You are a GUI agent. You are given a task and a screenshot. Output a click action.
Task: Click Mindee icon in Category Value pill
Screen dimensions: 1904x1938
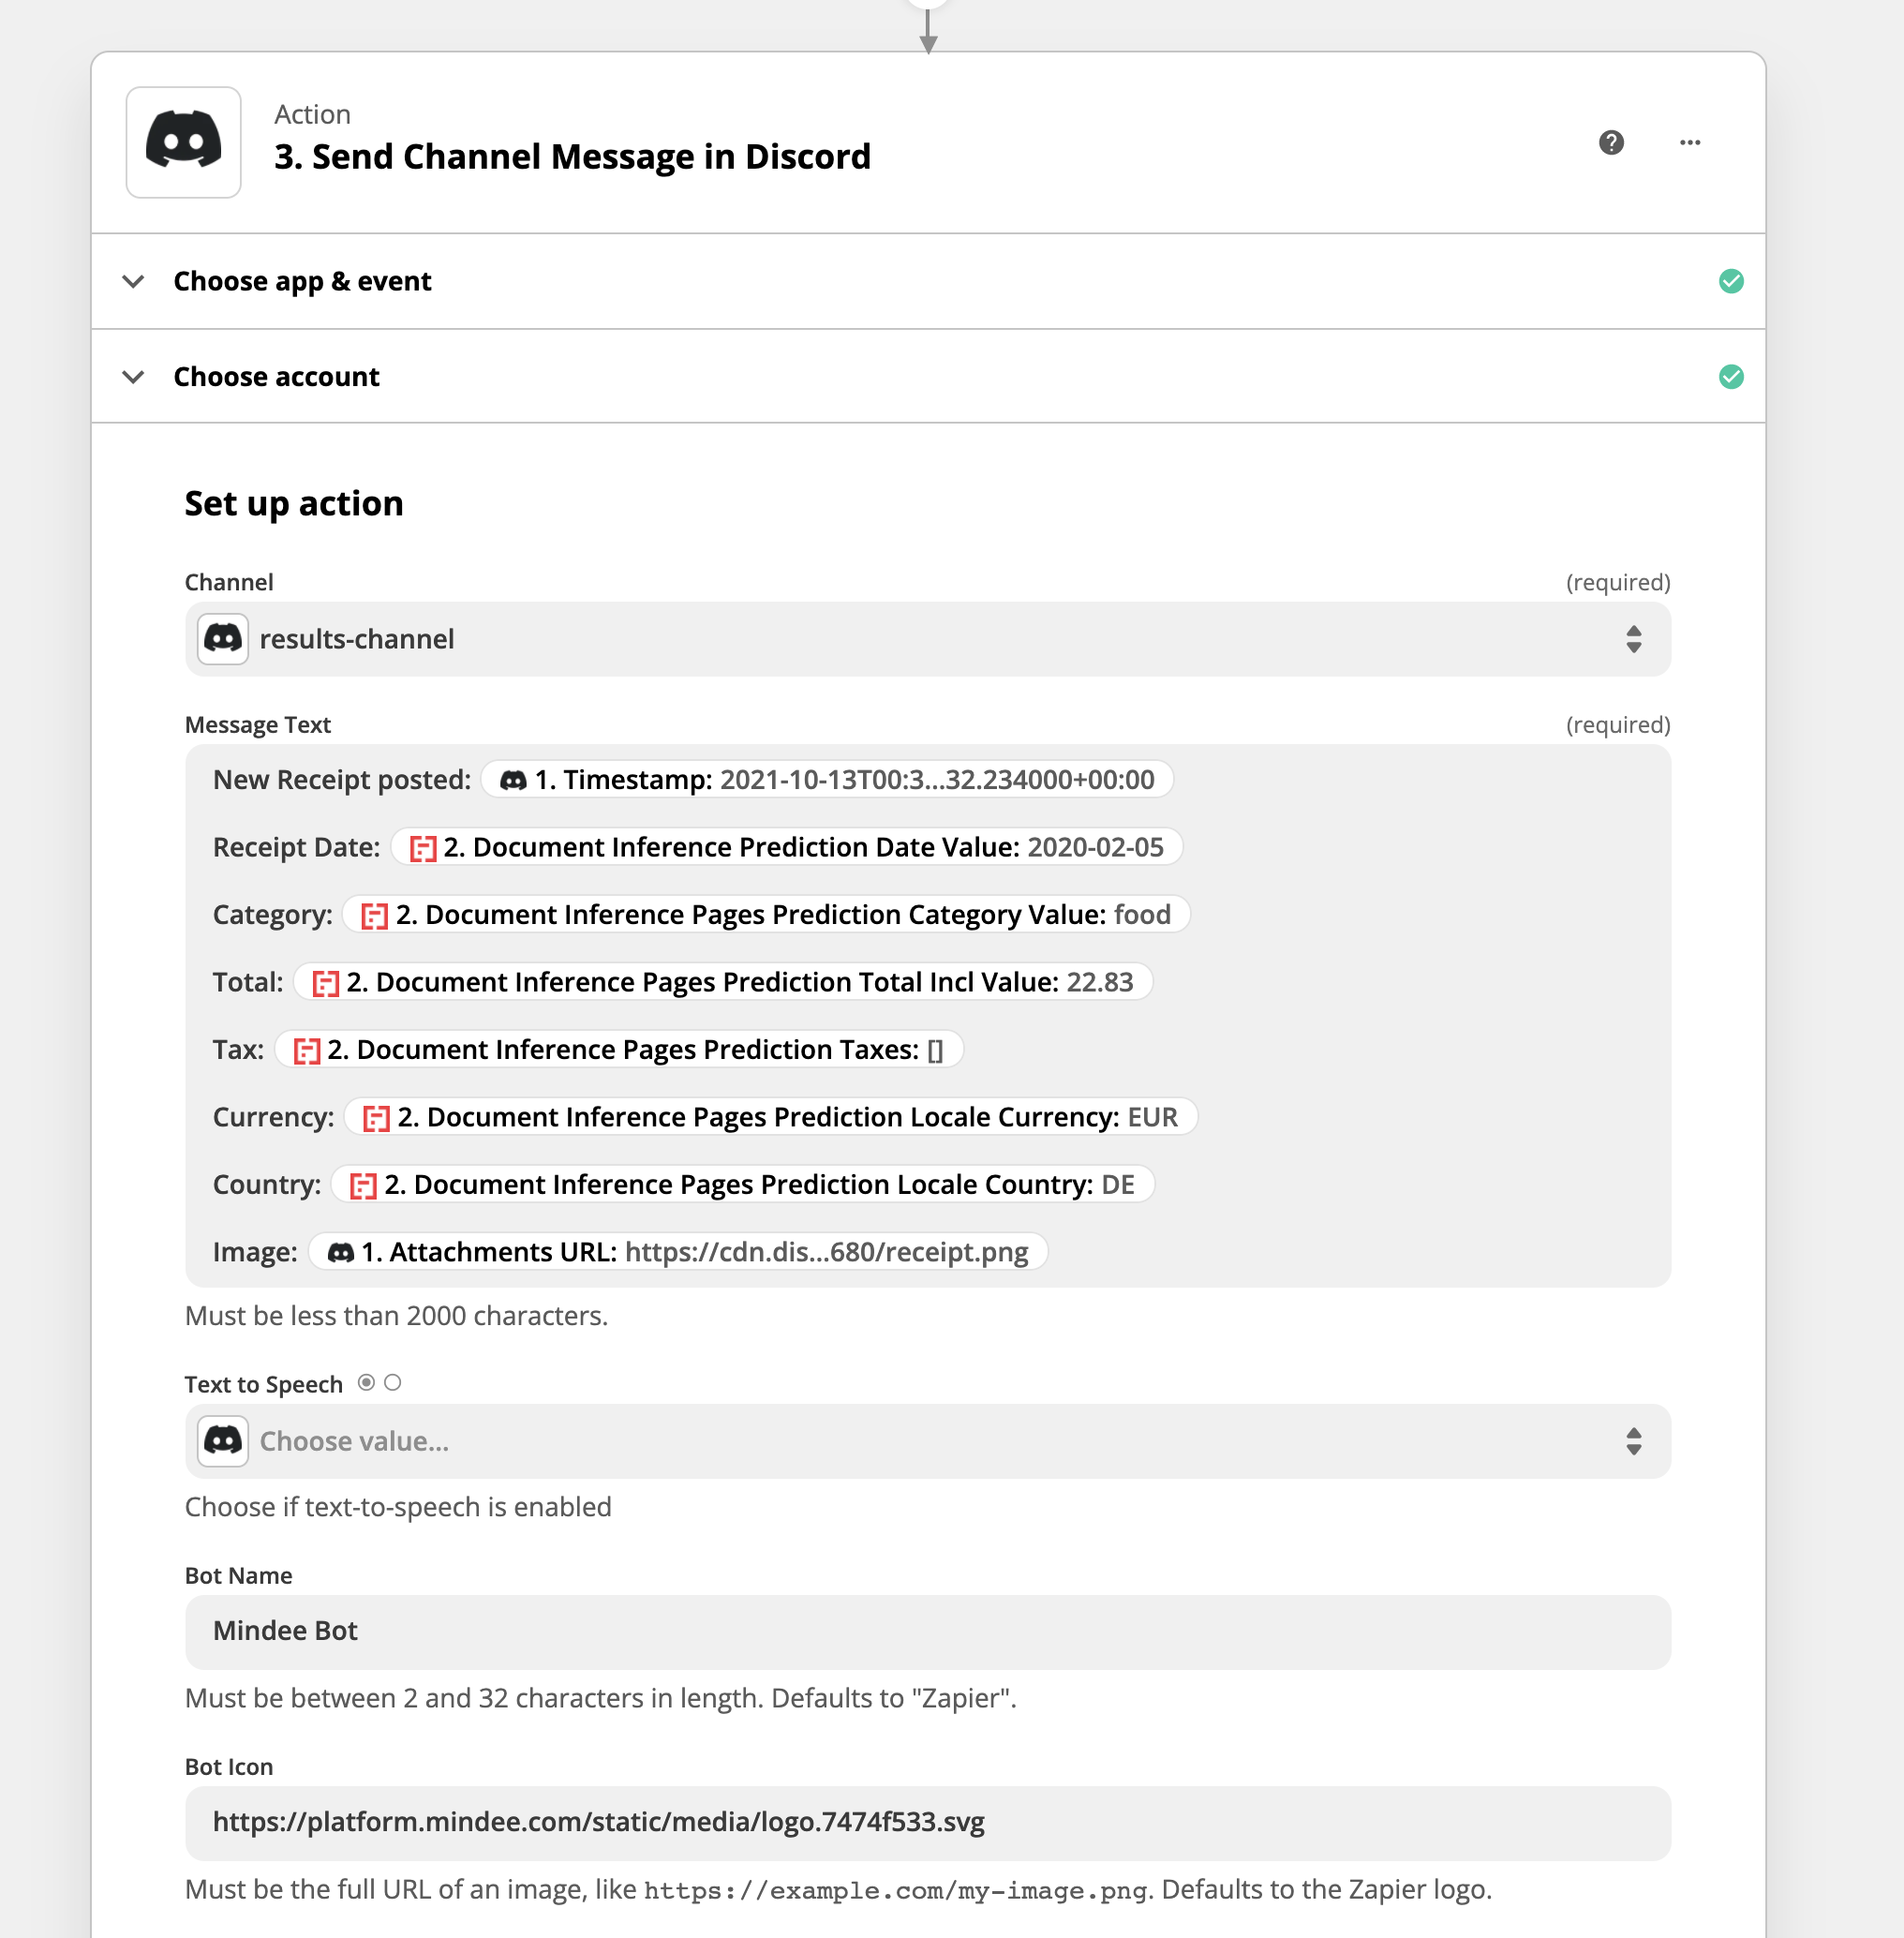374,914
